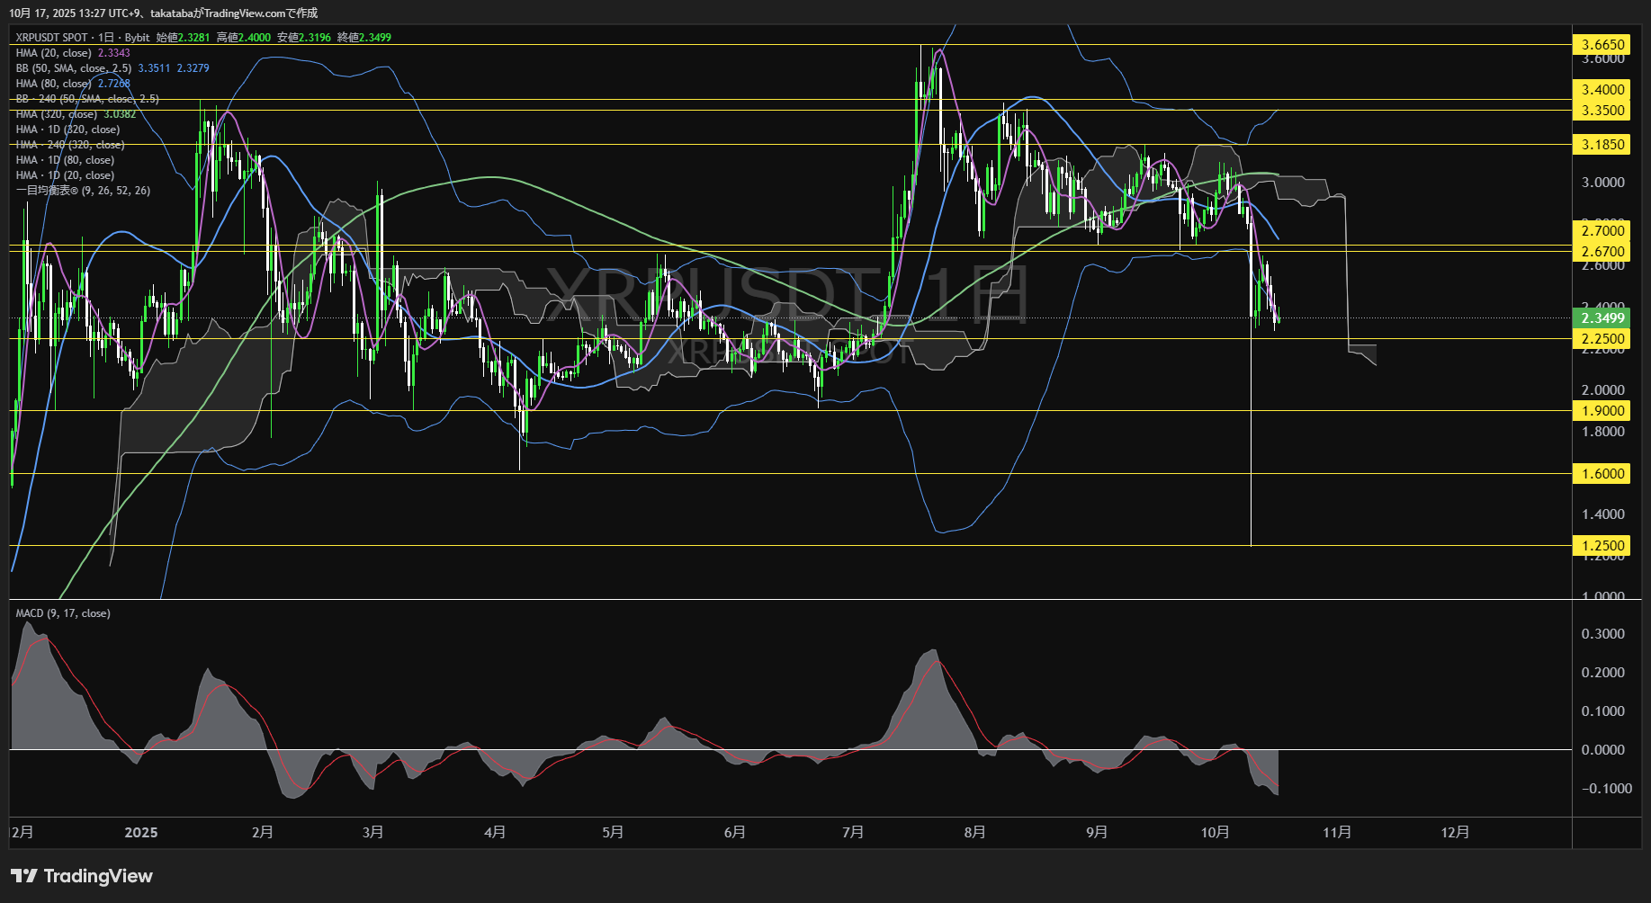Select the XRPUSDT SPOT symbol title
Screen dimensions: 1651x903
click(51, 38)
